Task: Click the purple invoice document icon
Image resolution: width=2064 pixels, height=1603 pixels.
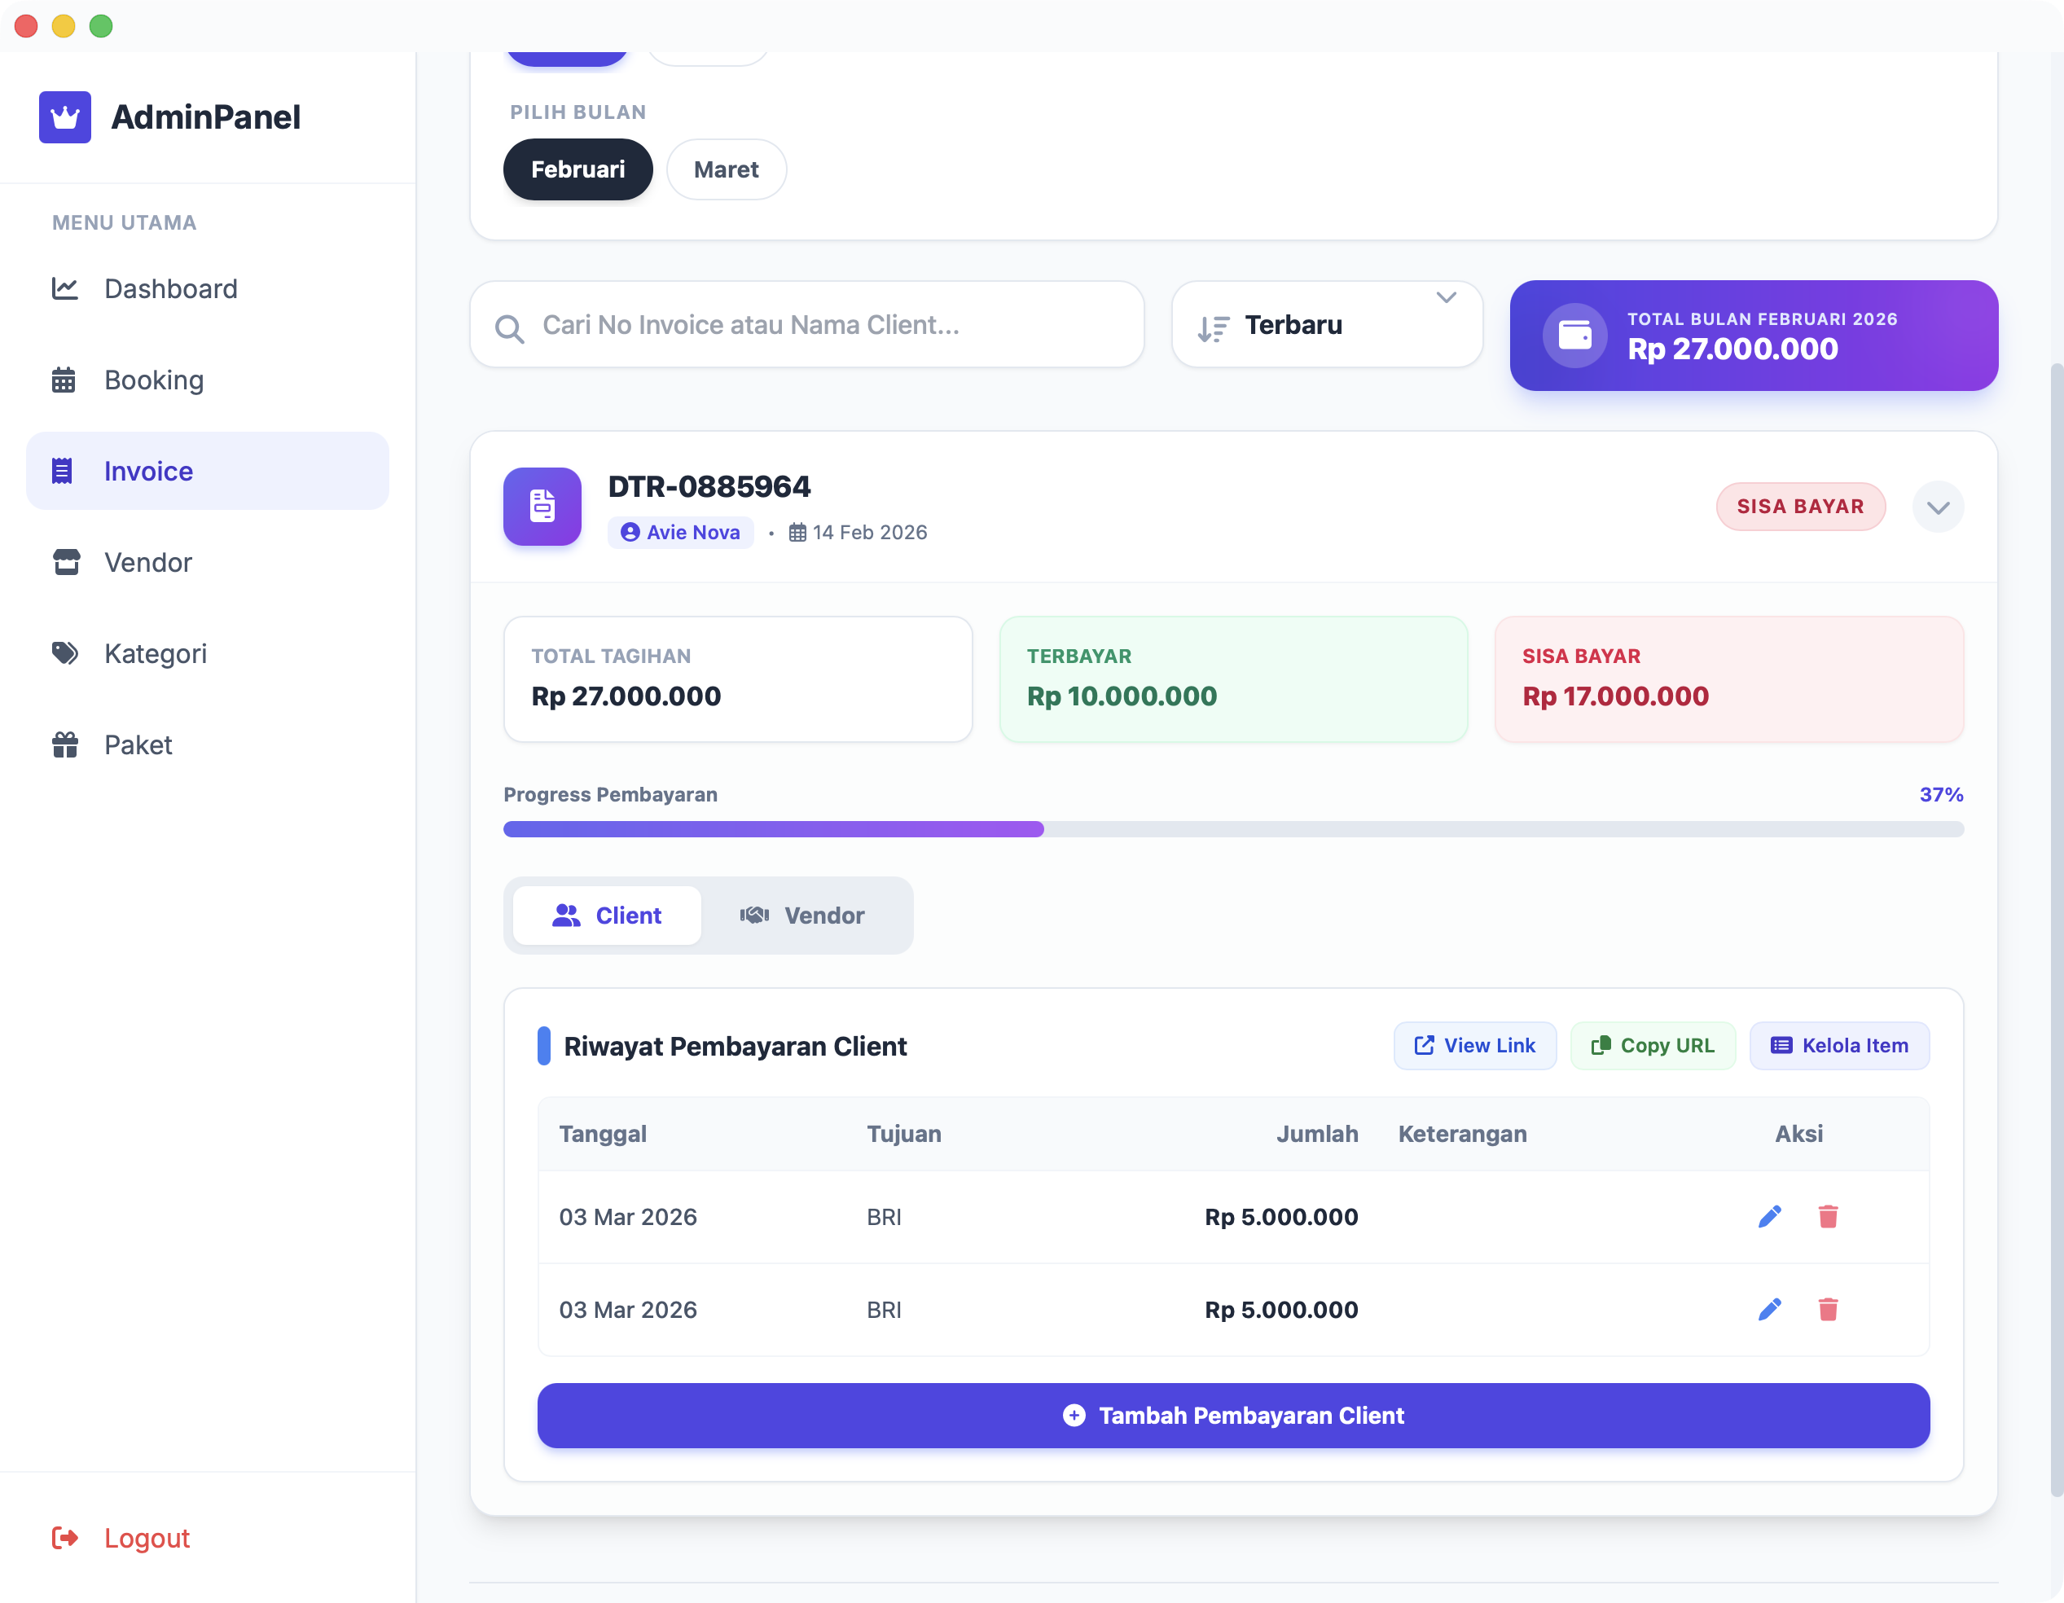Action: (x=542, y=507)
